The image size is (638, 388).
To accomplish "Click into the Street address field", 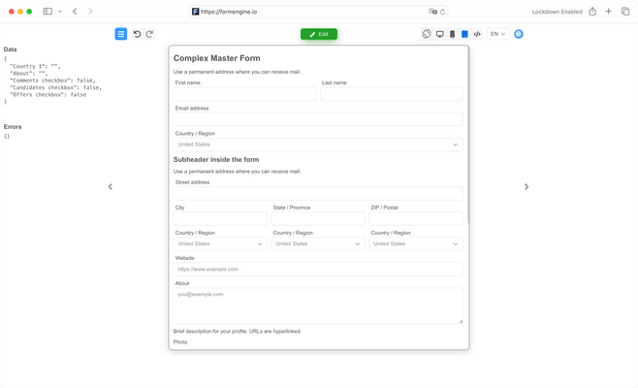I will (x=318, y=193).
